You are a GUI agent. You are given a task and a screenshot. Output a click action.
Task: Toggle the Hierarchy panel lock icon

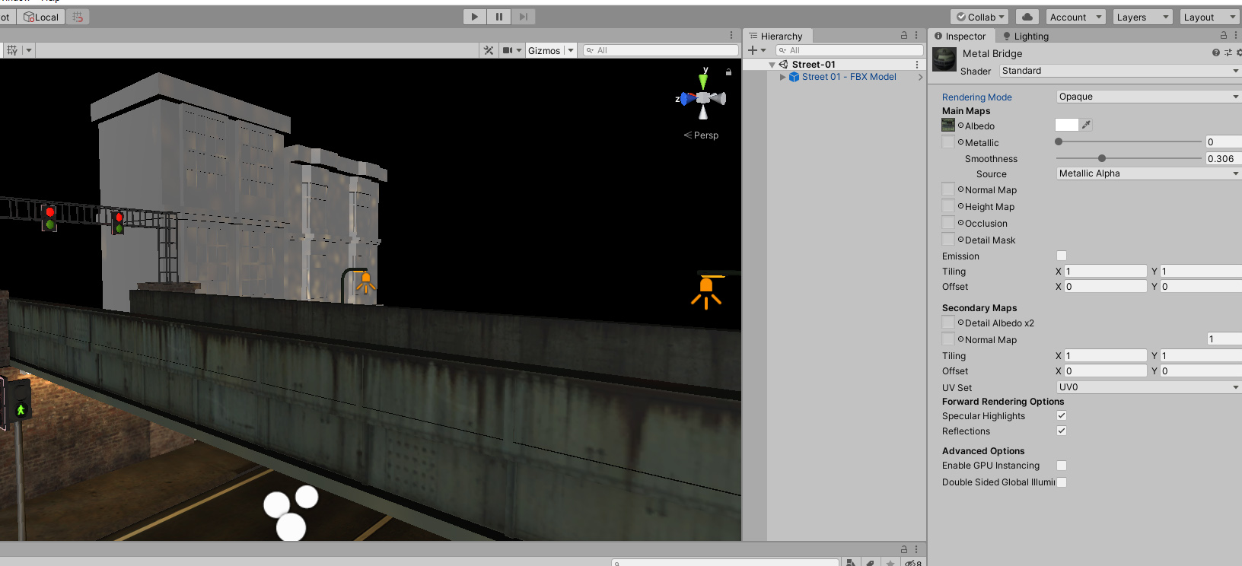click(x=904, y=36)
